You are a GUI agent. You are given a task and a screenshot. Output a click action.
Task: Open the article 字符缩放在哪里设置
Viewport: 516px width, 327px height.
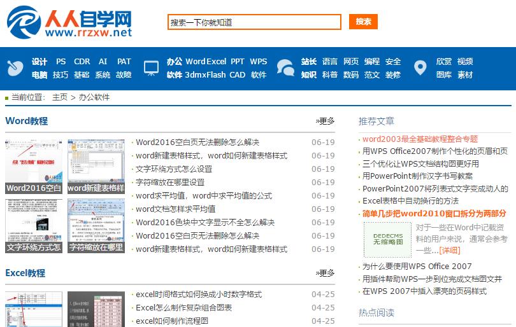170,183
